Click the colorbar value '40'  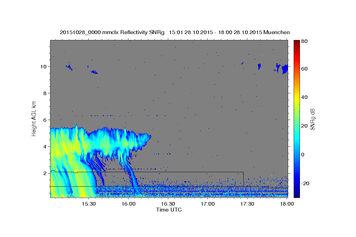point(304,97)
